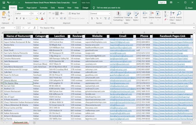Select the Resturent List sheet tab
The image size is (196, 125).
(21, 122)
